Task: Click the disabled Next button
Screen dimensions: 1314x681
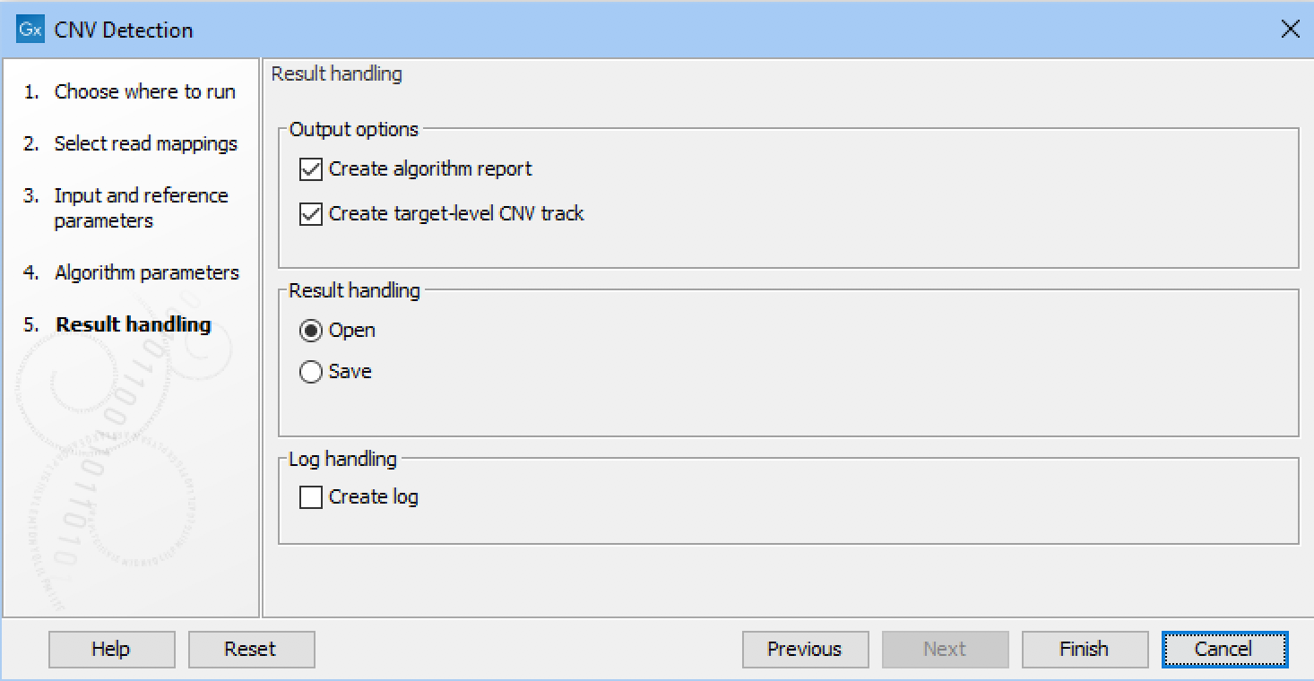Action: click(x=944, y=649)
